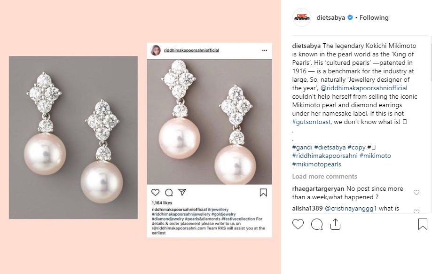Like the post with the heart icon
Image resolution: width=432 pixels, height=274 pixels.
[298, 225]
